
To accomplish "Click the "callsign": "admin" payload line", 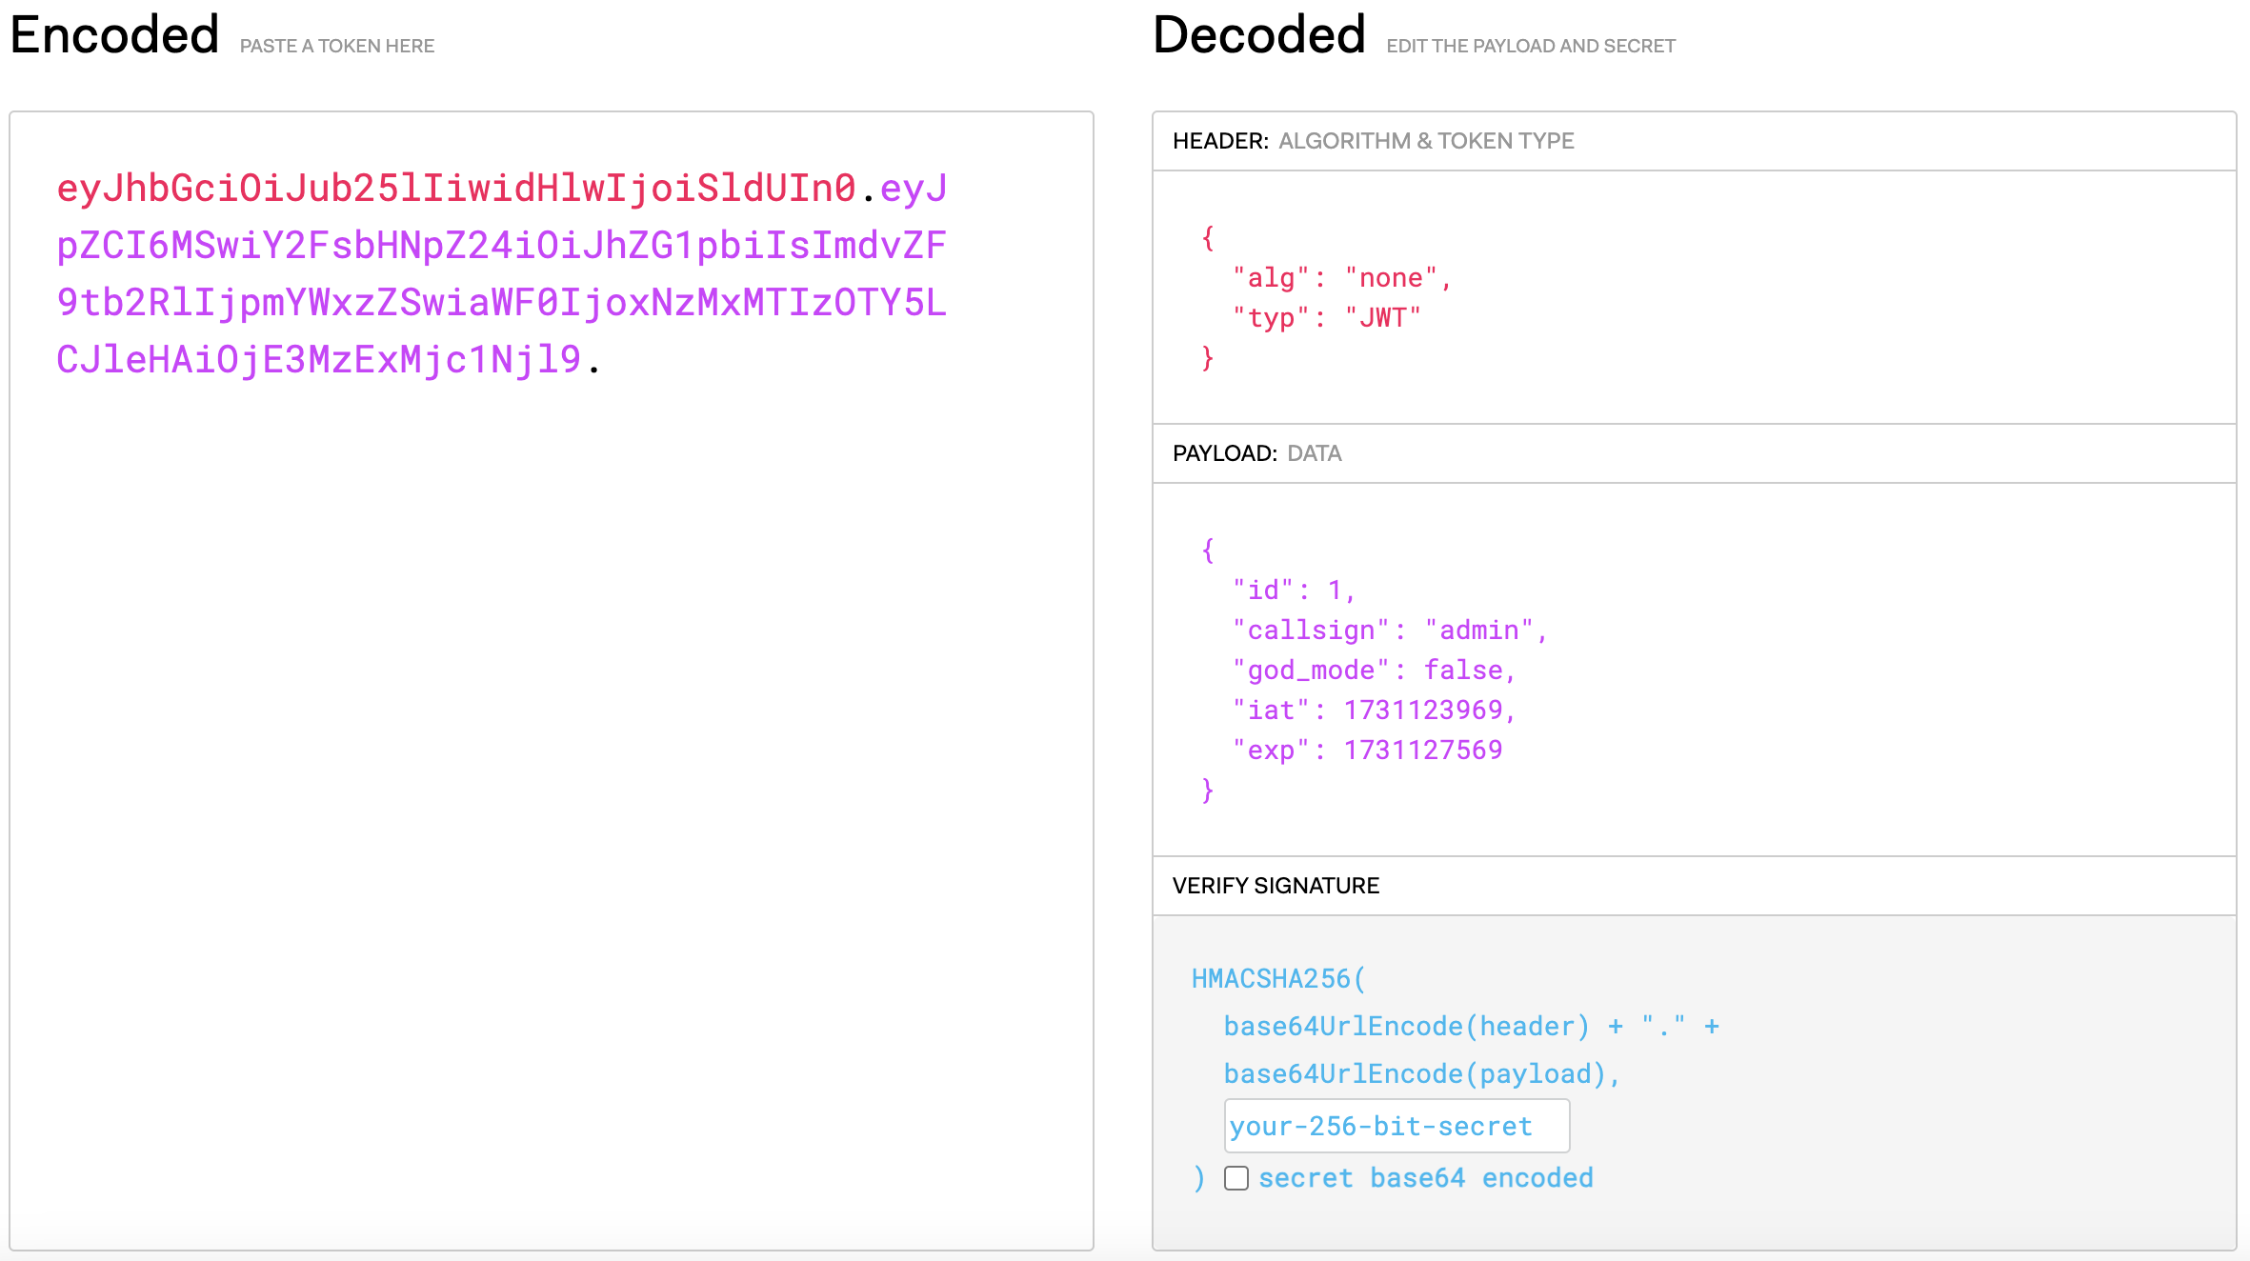I will [x=1390, y=630].
